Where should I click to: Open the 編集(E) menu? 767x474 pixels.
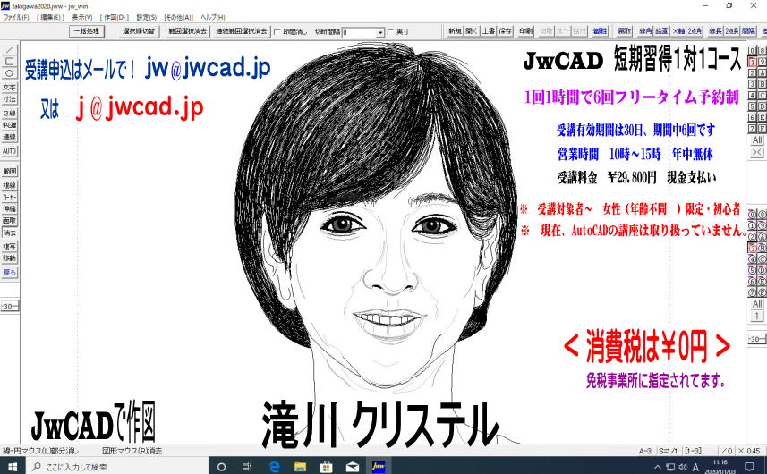point(50,17)
